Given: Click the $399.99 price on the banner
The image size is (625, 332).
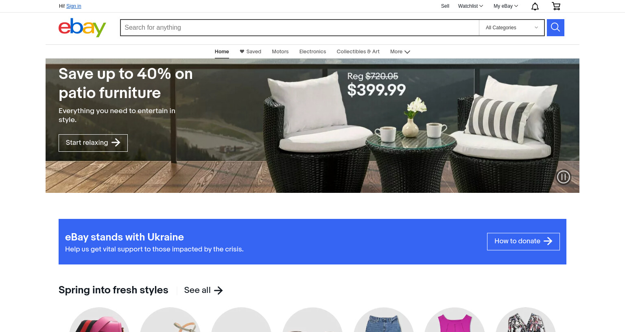Looking at the screenshot, I should click(376, 90).
